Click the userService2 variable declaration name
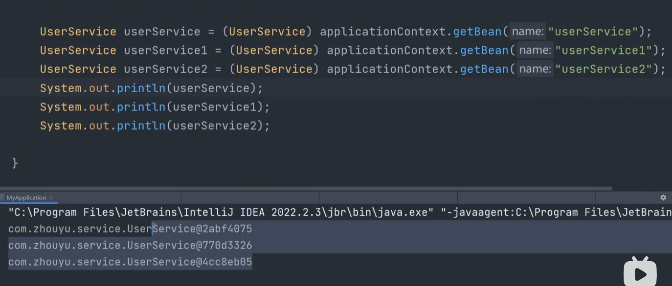Viewport: 672px width, 286px height. 166,69
